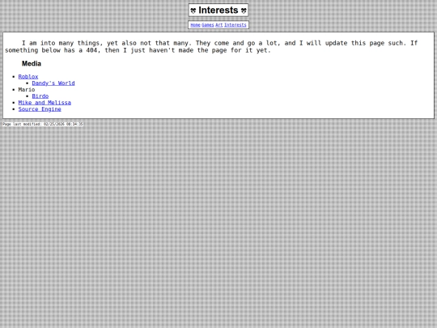Viewport: 437px width, 328px height.
Task: Open the Art navigation link
Action: [219, 25]
